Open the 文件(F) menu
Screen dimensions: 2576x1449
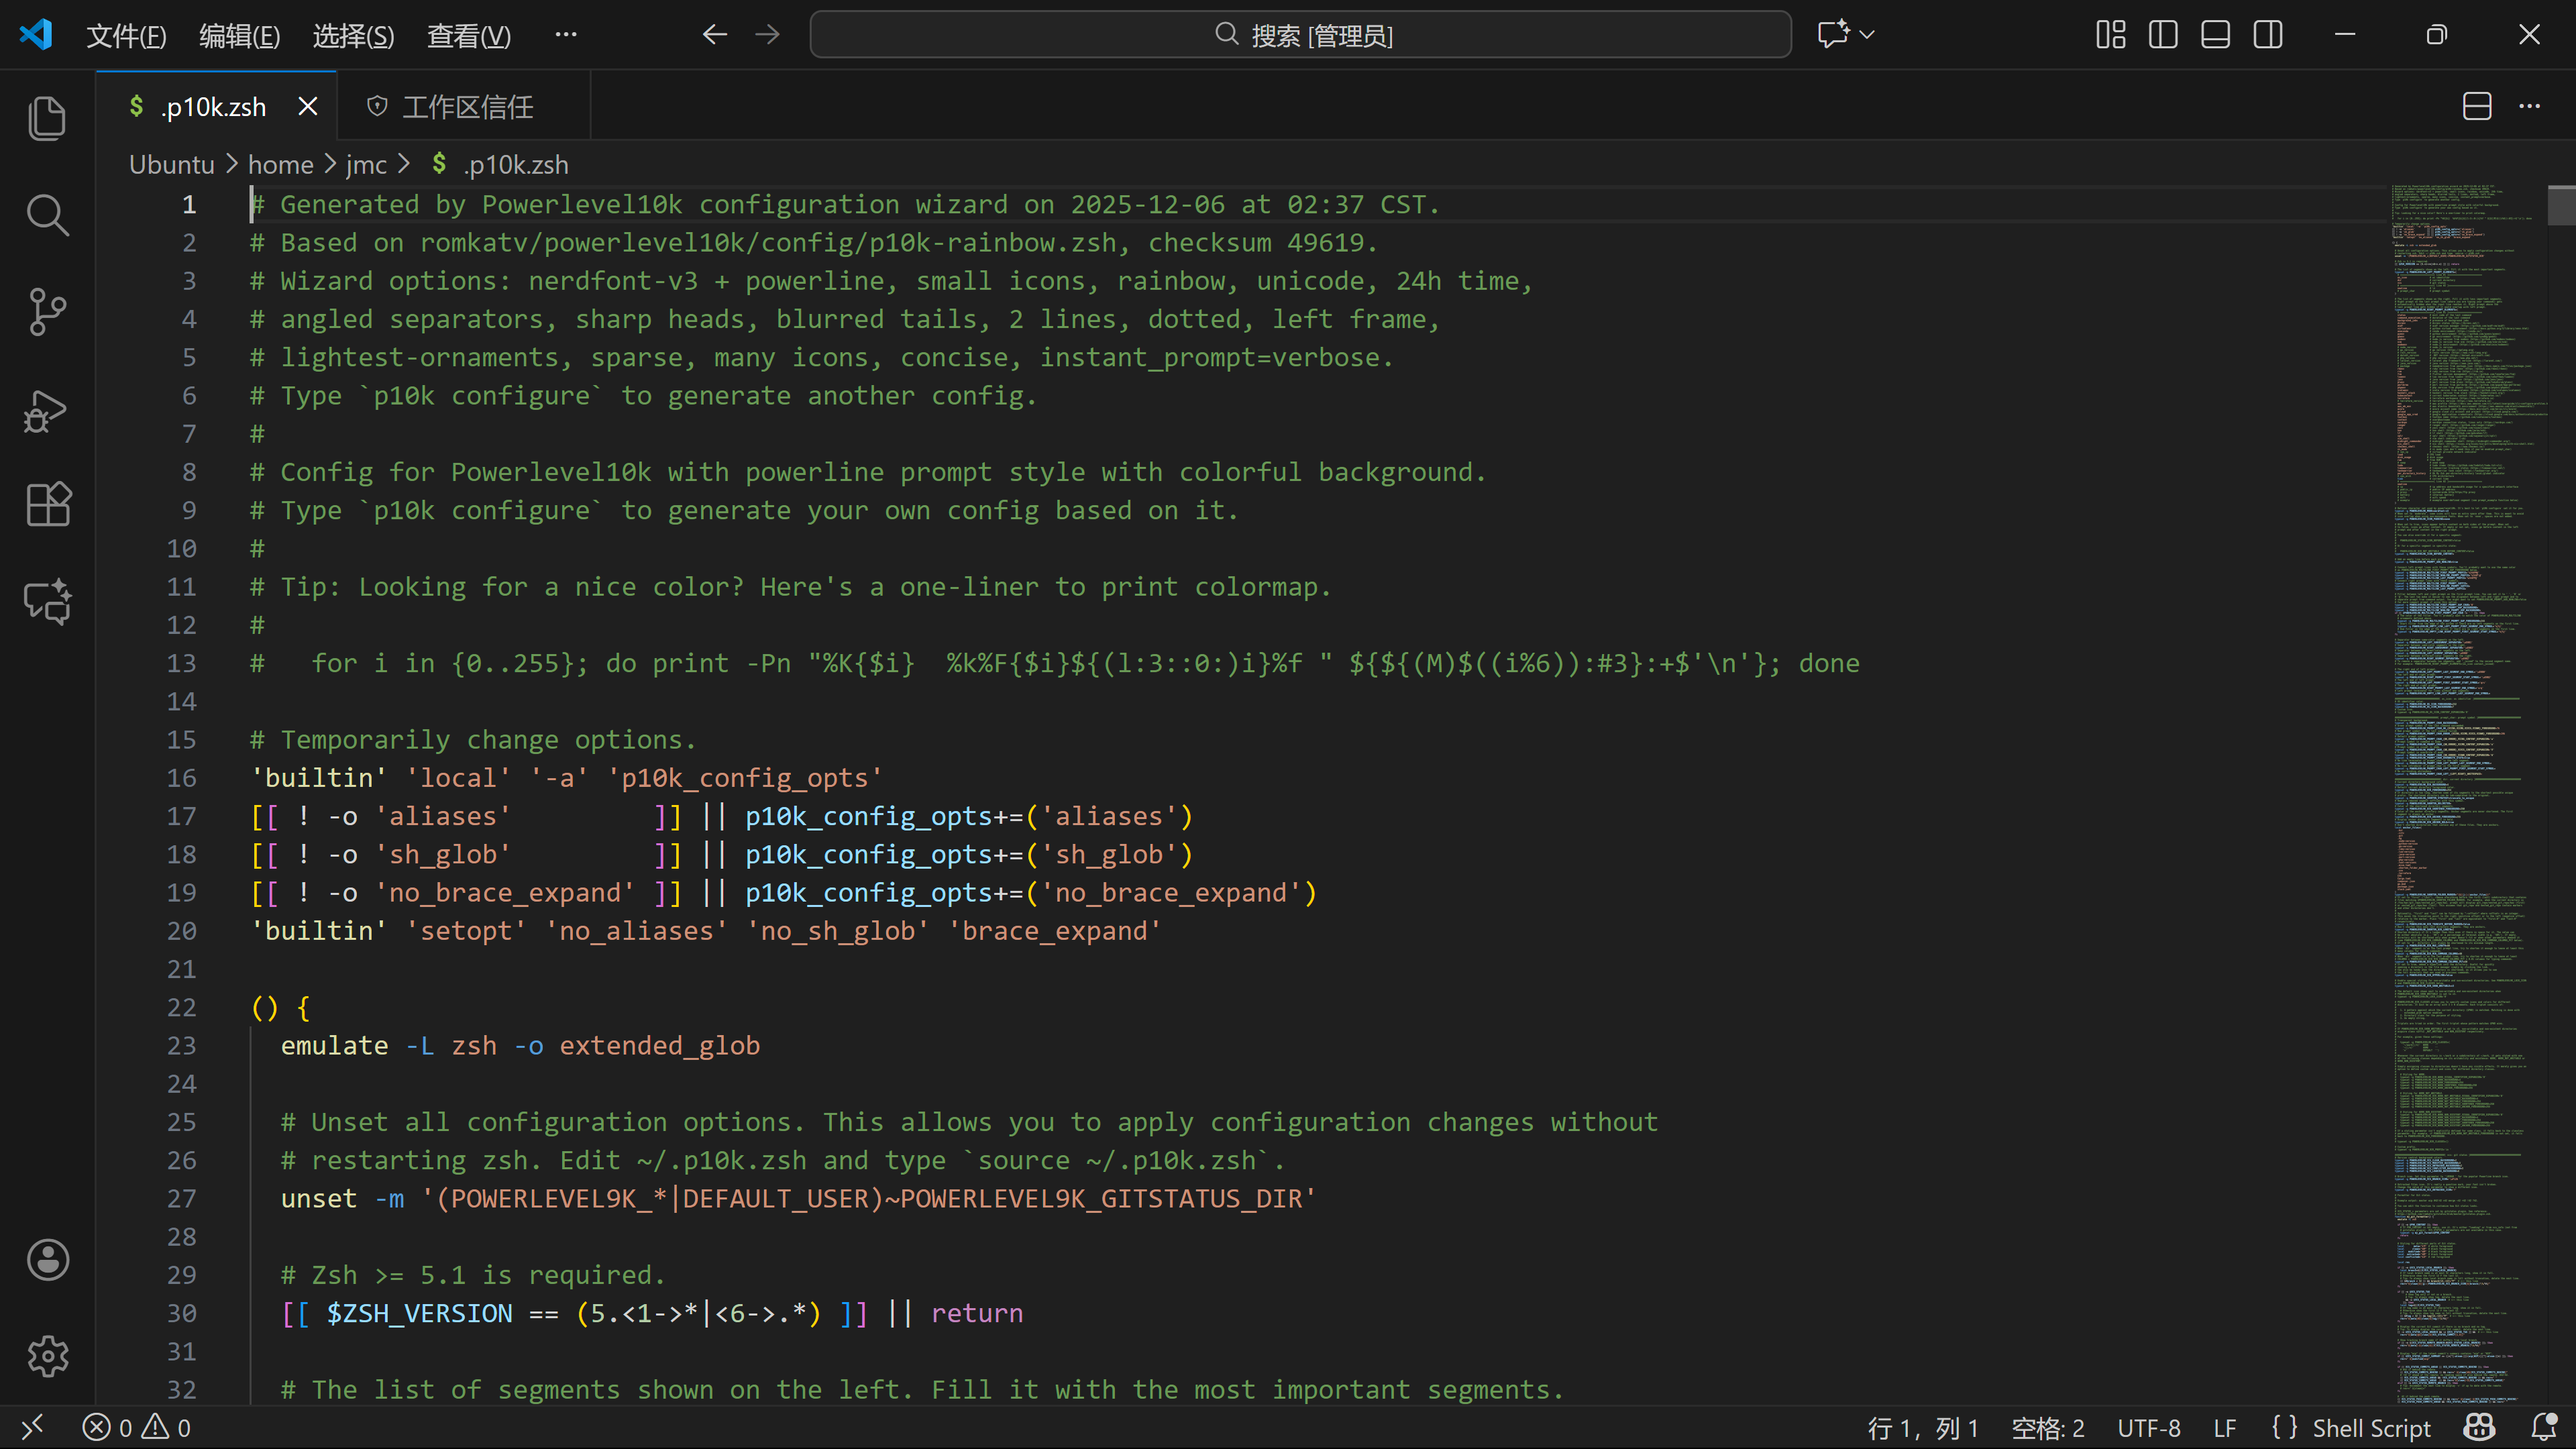coord(126,36)
